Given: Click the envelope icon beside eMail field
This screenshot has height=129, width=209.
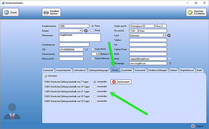Looking at the screenshot, I should tap(170, 59).
